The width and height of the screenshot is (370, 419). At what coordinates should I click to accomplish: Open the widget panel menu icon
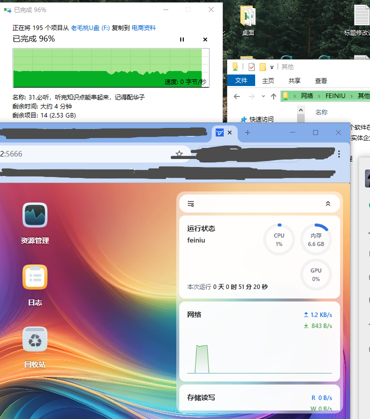(x=191, y=204)
